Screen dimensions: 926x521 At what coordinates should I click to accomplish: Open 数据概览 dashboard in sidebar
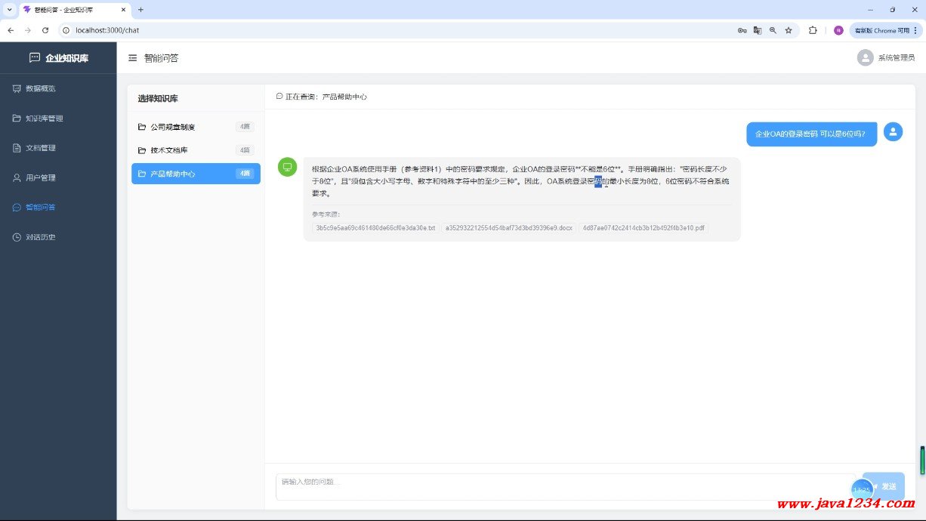tap(41, 88)
